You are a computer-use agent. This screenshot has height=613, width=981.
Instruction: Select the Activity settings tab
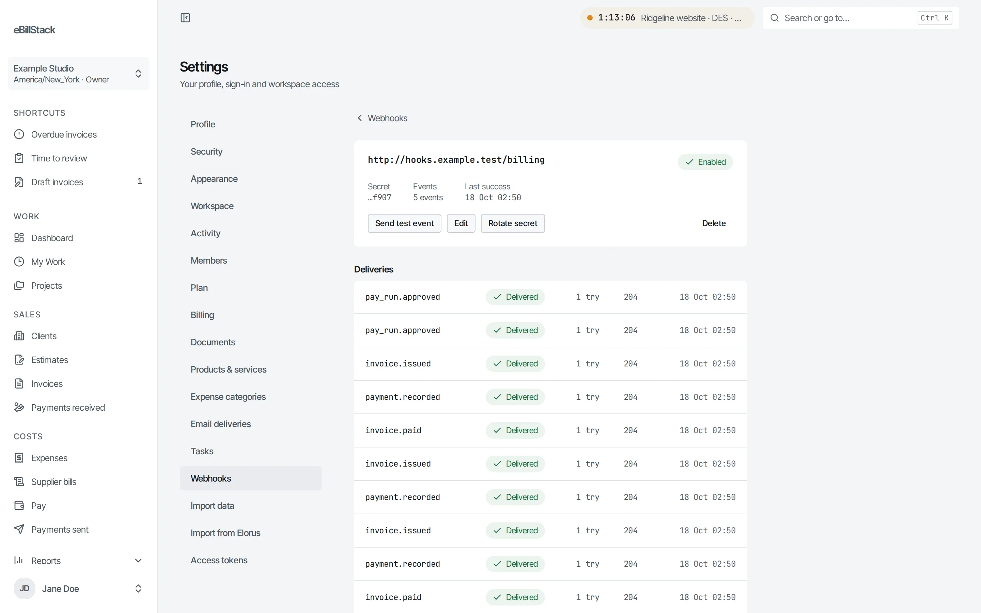(x=250, y=233)
